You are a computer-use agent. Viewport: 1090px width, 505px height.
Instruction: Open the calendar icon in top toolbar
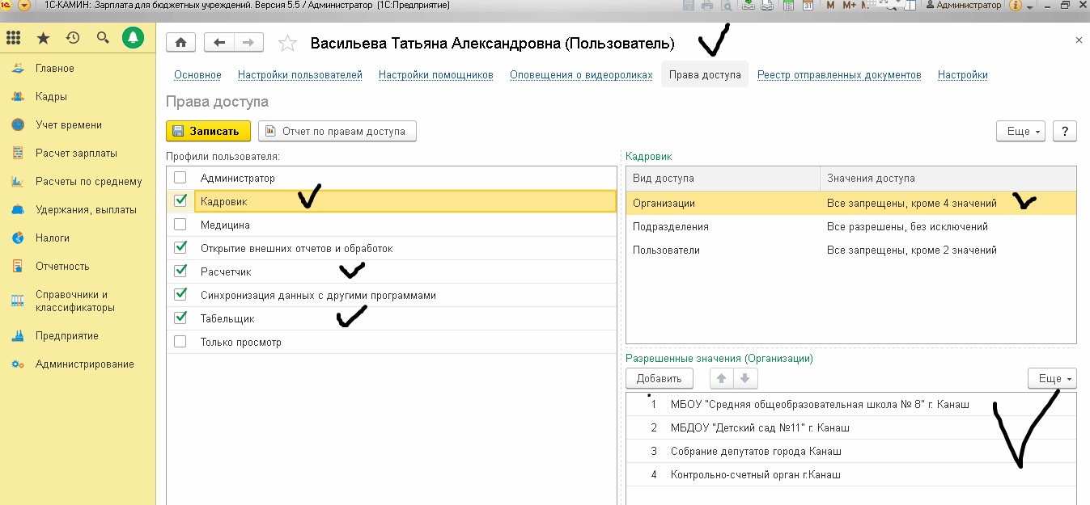point(808,6)
